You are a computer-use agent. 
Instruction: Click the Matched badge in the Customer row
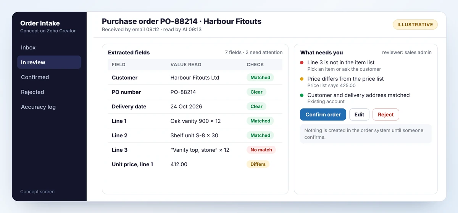(x=260, y=78)
